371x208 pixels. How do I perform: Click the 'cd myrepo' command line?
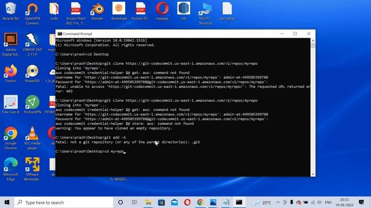90,151
